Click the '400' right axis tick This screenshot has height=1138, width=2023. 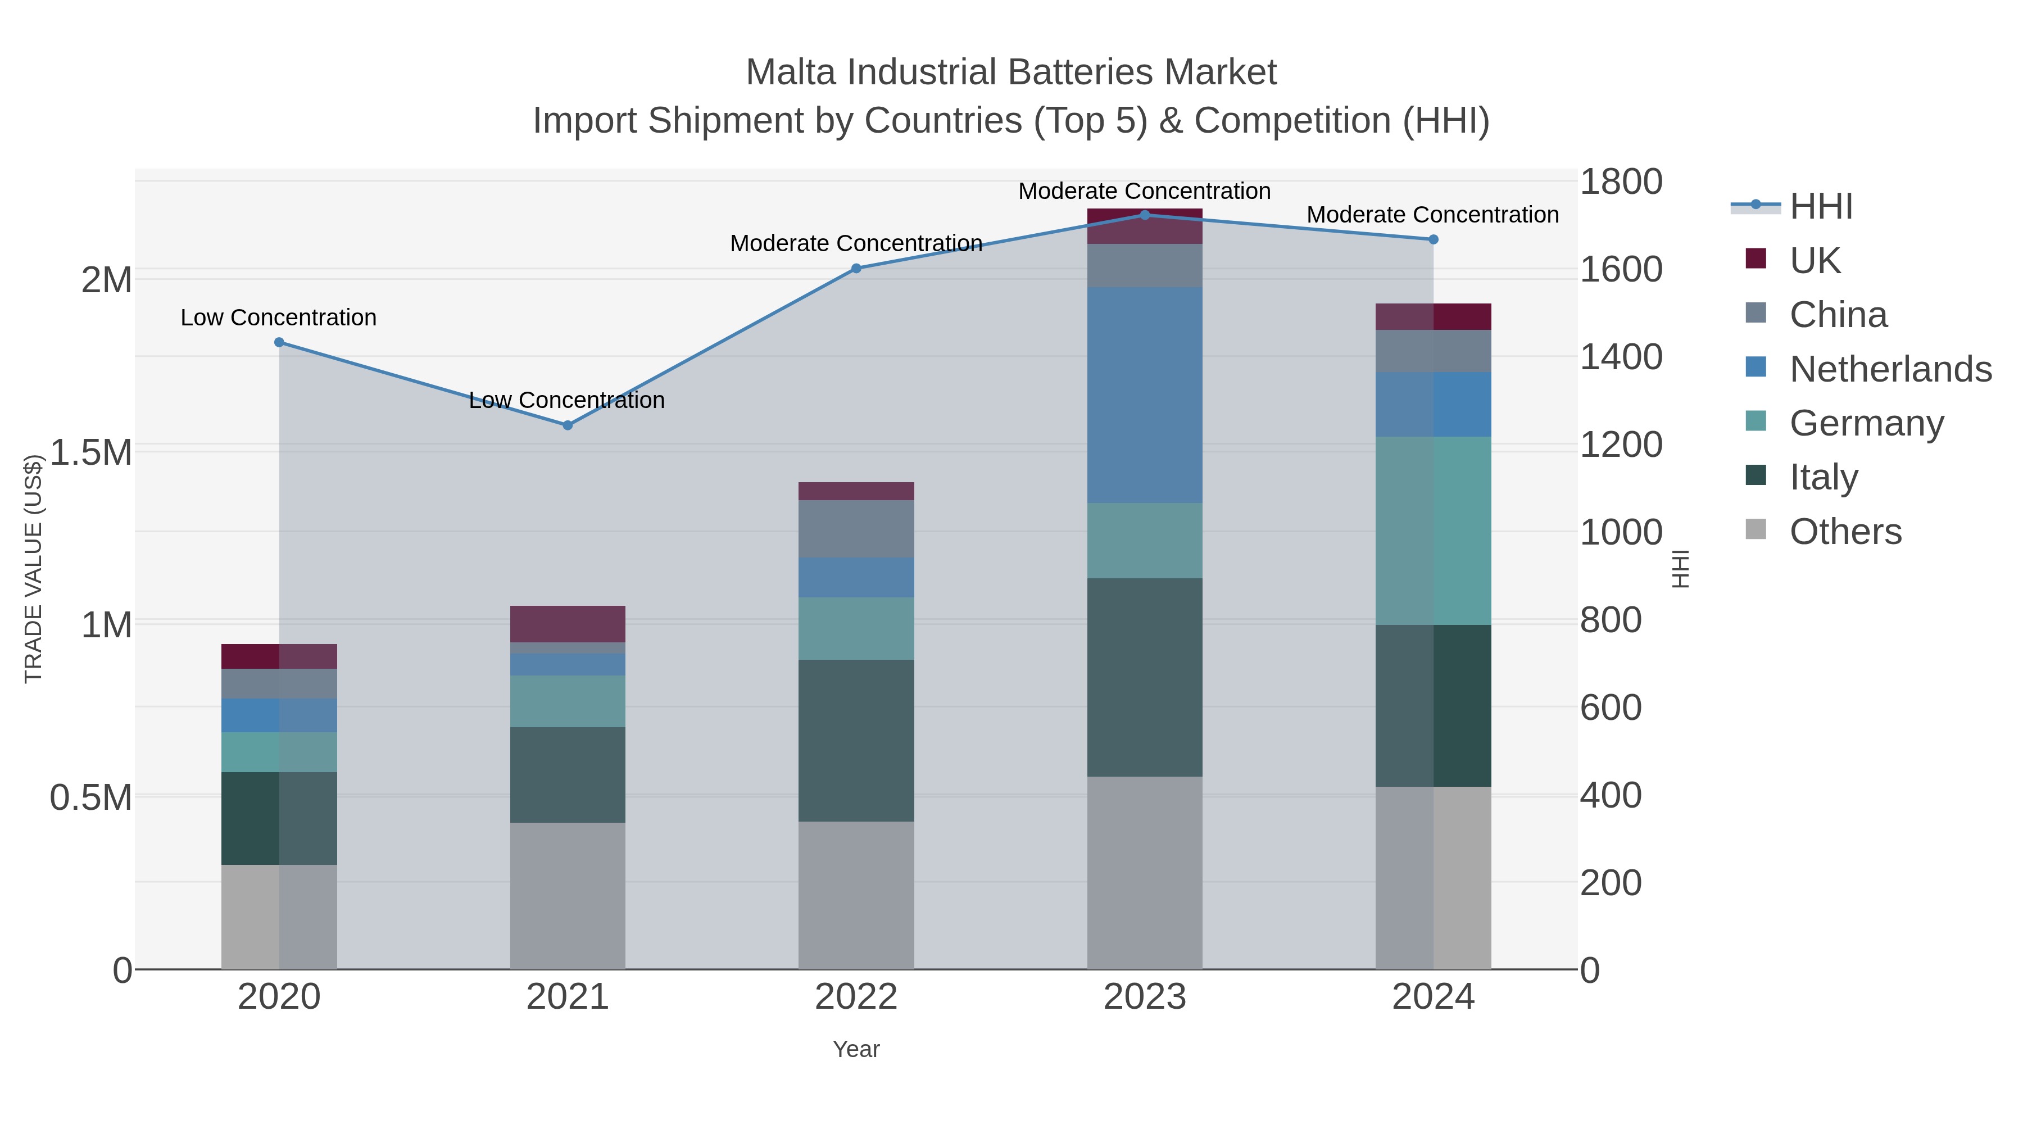[1611, 795]
